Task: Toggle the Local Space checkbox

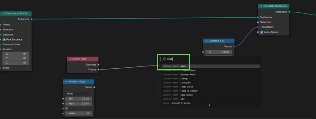Action: click(262, 32)
